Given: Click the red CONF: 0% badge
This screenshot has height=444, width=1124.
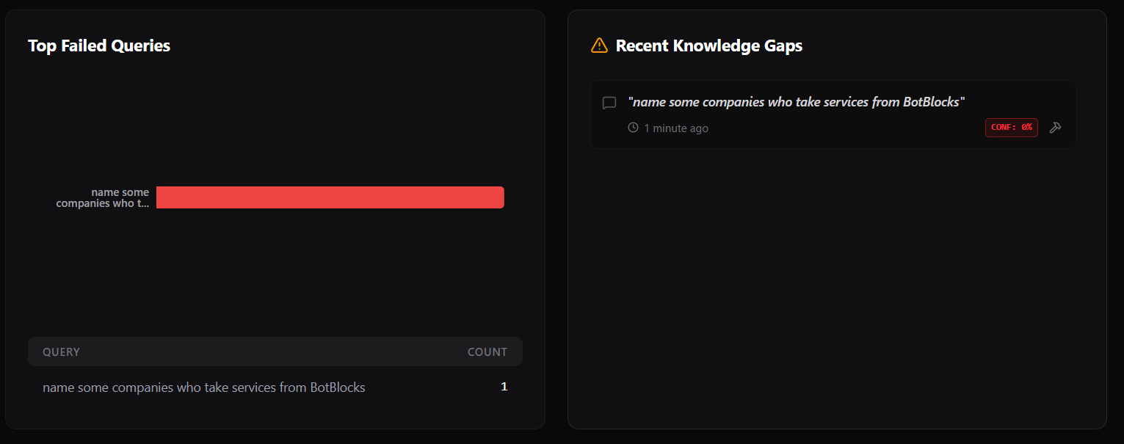Looking at the screenshot, I should tap(1011, 128).
